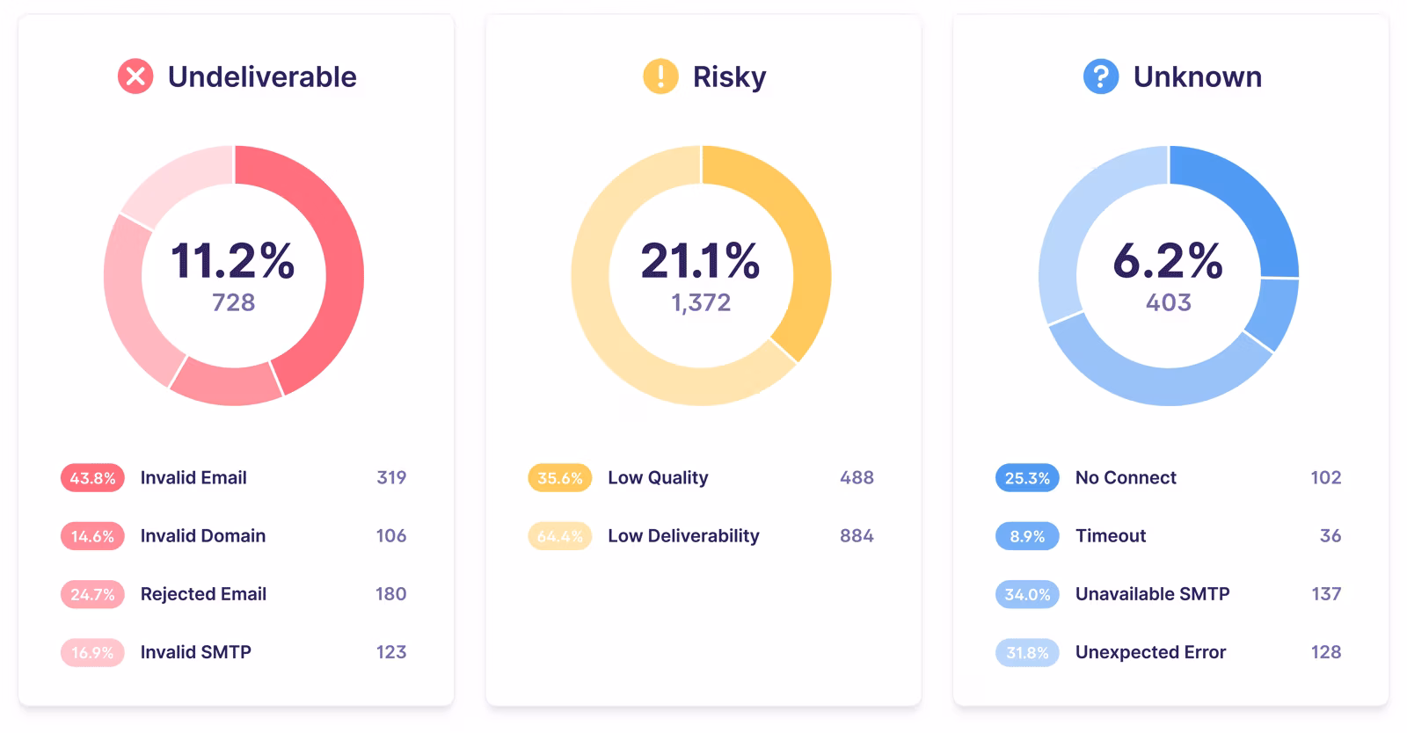Select the Rejected Email label
The height and width of the screenshot is (733, 1407).
[x=203, y=594]
